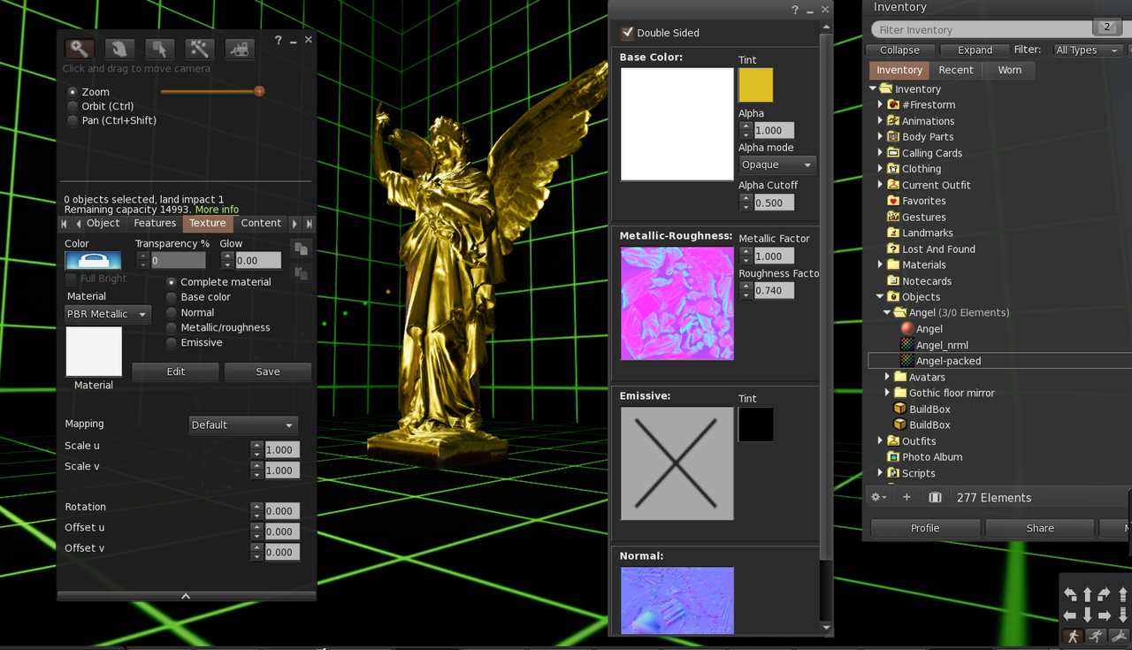
Task: Select the Emissive radio button
Action: point(172,342)
